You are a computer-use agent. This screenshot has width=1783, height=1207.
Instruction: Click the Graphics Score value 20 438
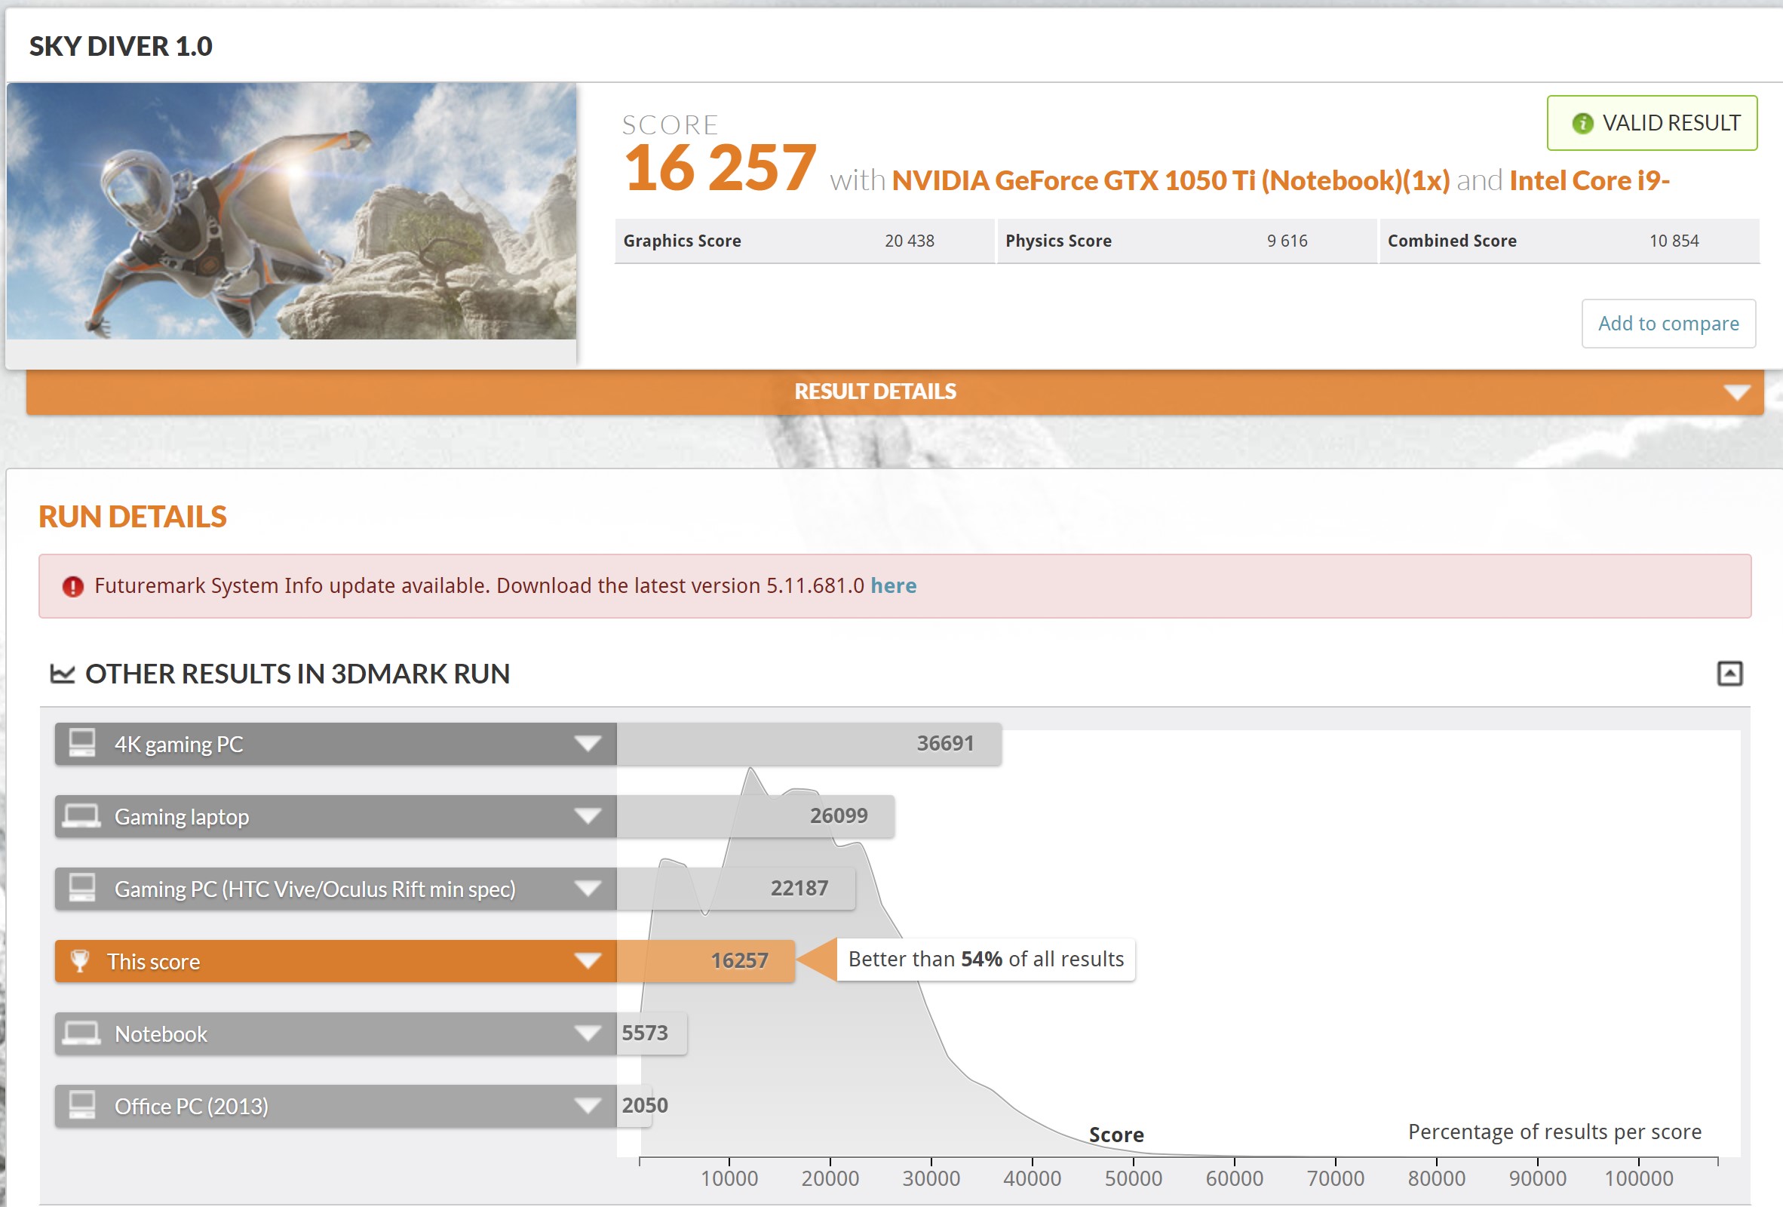[x=909, y=241]
